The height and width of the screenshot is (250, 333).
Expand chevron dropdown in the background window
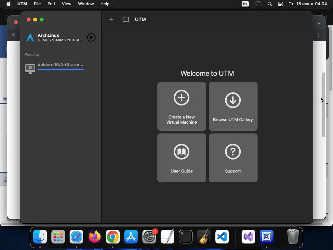pos(319,23)
